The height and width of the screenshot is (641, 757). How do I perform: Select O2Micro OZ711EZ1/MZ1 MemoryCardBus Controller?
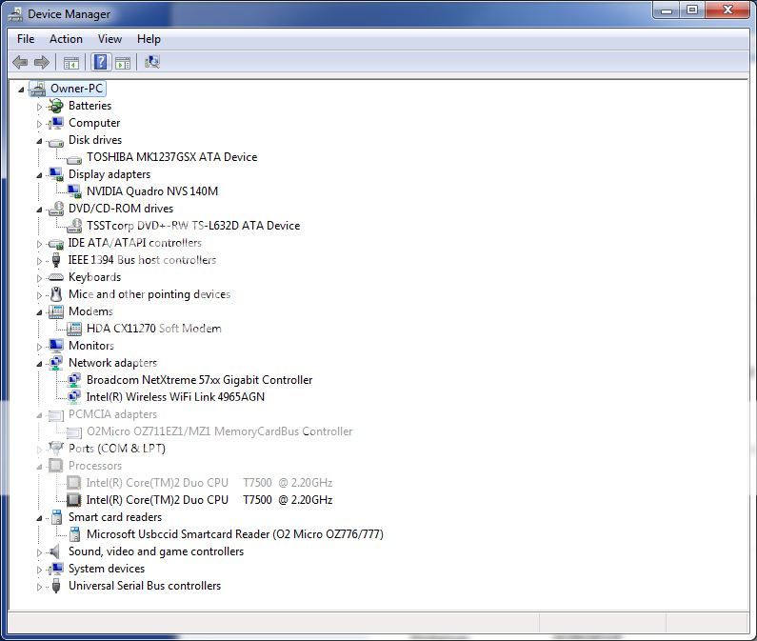[x=219, y=431]
